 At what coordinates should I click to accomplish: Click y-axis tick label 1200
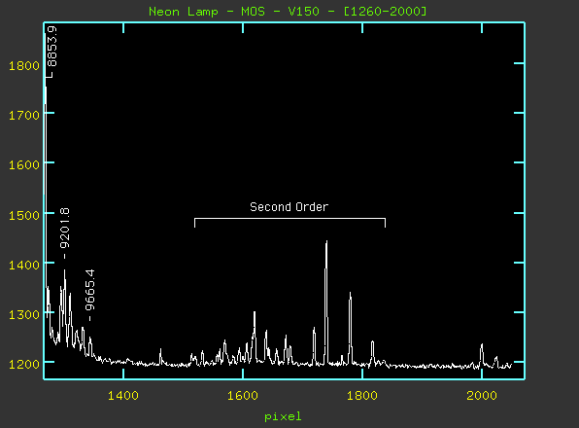[x=24, y=365]
